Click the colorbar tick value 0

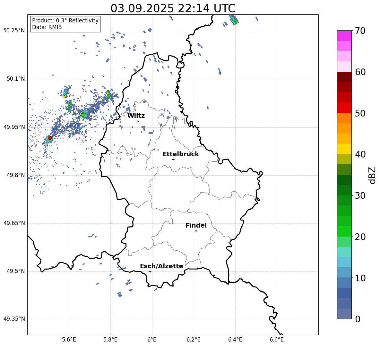(x=358, y=319)
